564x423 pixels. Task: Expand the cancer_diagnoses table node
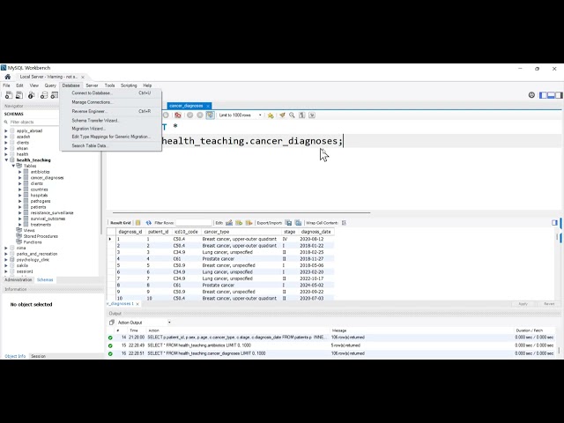(20, 178)
